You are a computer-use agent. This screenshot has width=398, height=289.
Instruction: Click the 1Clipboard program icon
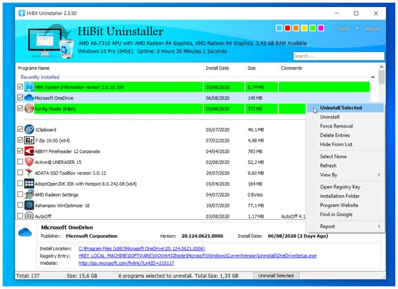point(29,129)
